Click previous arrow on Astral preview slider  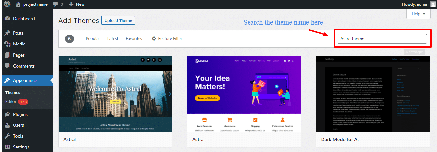(60, 94)
